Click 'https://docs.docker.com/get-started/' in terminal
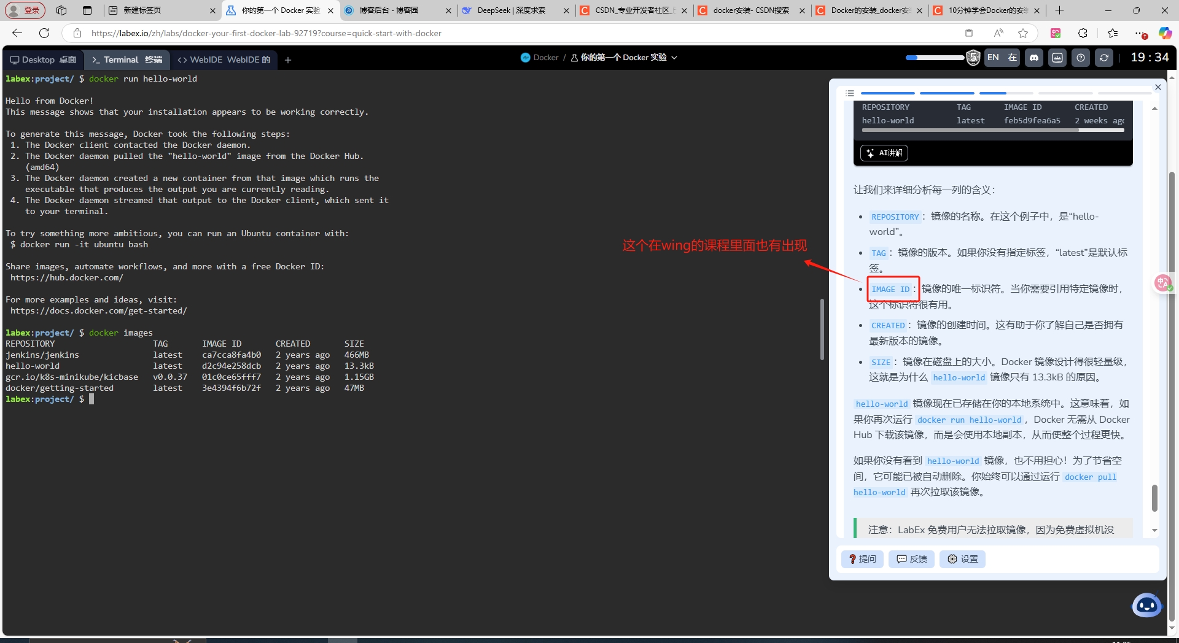Viewport: 1179px width, 643px height. pos(99,311)
